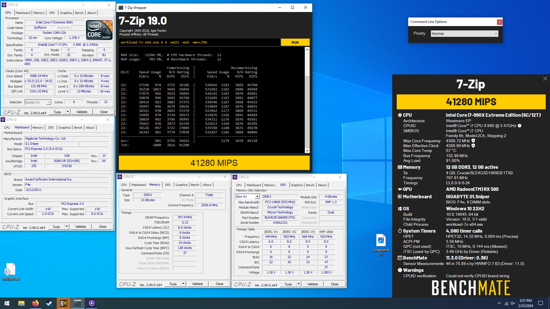The width and height of the screenshot is (550, 309).
Task: Switch to Memory tab in top CPU-Z window
Action: 39,13
